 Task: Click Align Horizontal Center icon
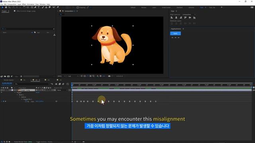click(176, 17)
